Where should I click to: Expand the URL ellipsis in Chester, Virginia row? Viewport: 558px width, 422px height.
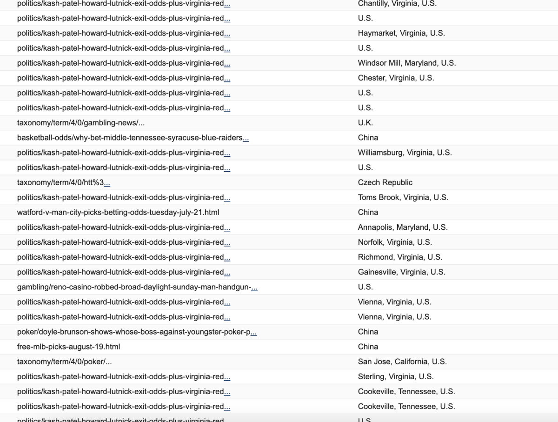pyautogui.click(x=227, y=79)
